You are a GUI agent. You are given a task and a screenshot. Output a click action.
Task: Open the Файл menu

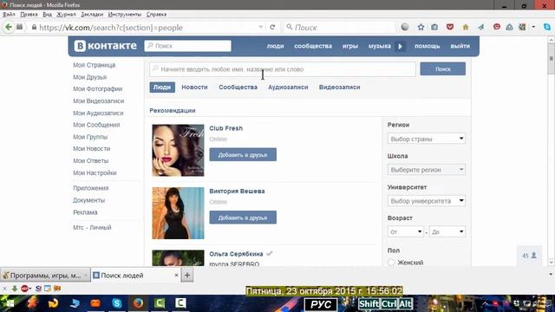[x=9, y=14]
